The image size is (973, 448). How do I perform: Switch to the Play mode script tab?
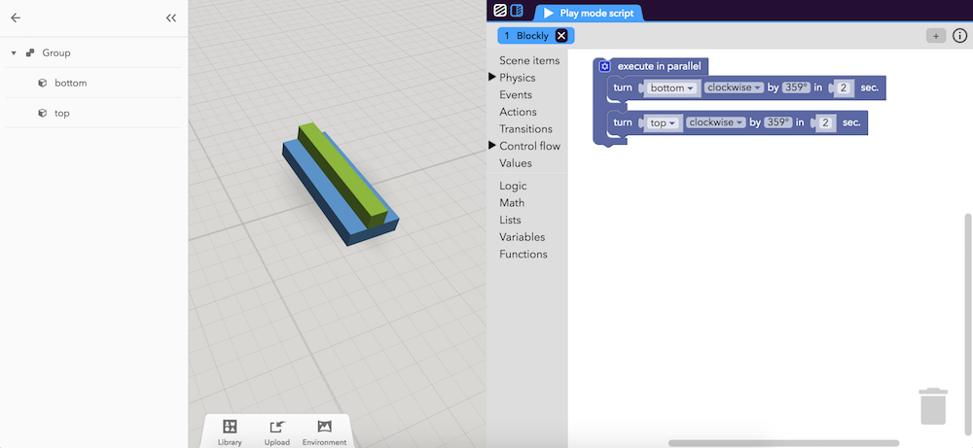point(589,13)
